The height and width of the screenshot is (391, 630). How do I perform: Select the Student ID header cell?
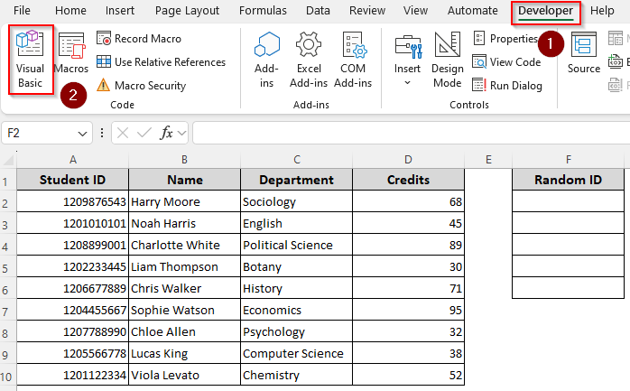click(73, 180)
